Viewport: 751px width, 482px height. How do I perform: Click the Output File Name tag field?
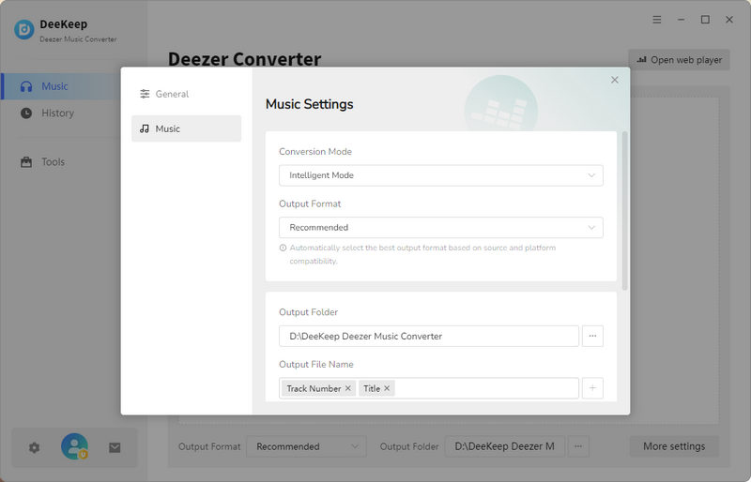[x=429, y=388]
